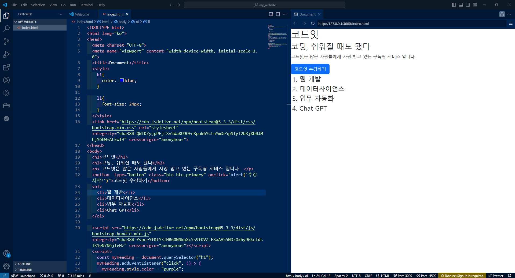Viewport: 515px width, 278px height.
Task: Change encoding UTF-8 in status bar
Action: [x=356, y=276]
